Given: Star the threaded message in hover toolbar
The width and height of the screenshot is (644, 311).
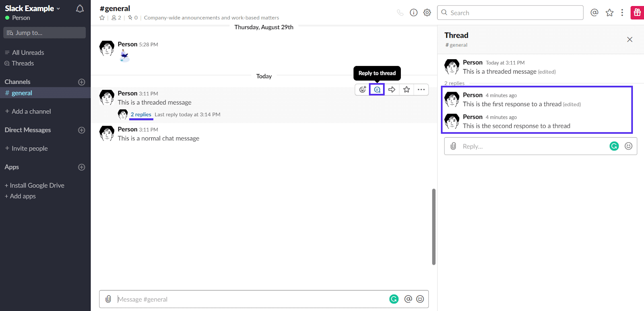Looking at the screenshot, I should click(407, 89).
